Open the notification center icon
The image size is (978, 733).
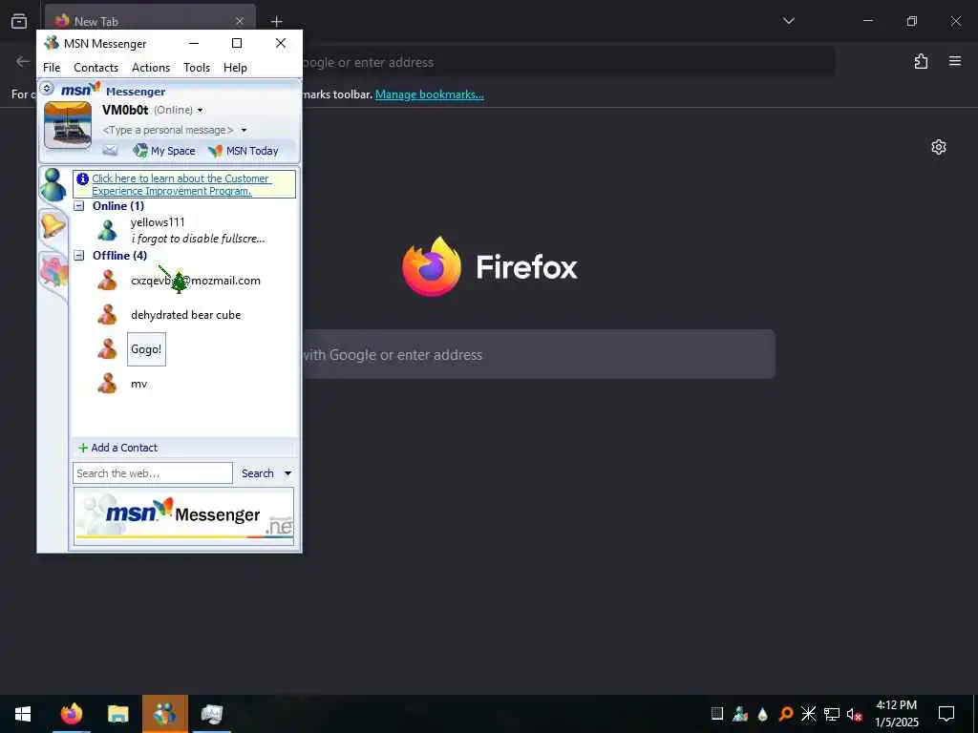[946, 714]
